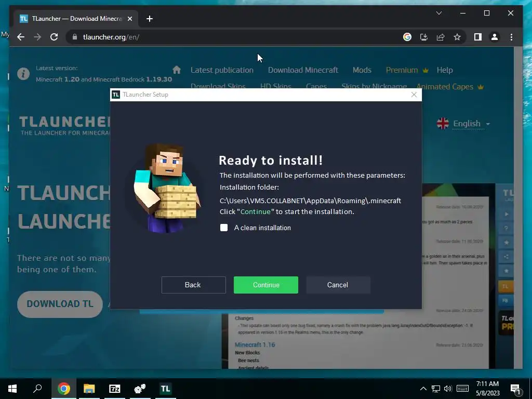Screen dimensions: 532x399
Task: Open volume control tray icon
Action: tap(448, 389)
